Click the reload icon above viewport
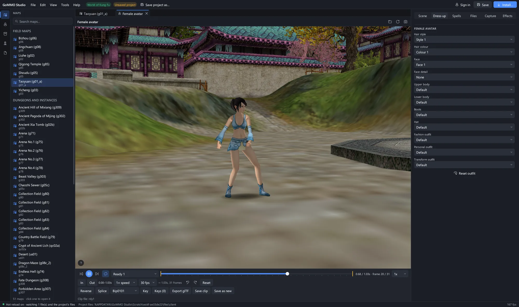 (398, 22)
